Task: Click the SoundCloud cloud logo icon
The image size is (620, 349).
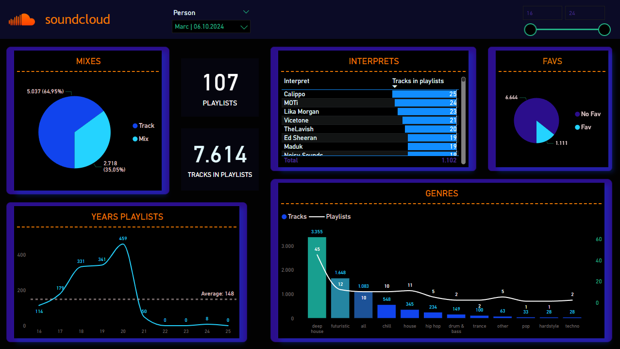Action: (22, 20)
